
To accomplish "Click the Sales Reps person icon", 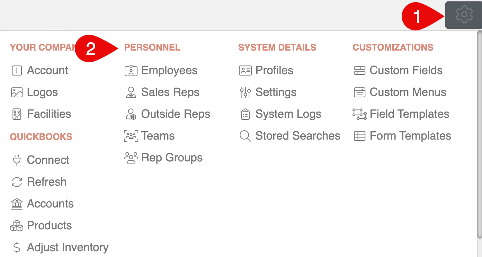I will click(131, 92).
